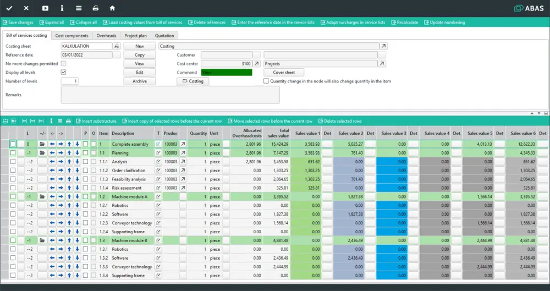The image size is (550, 291).
Task: Click the edit text icon in Planning row
Action: 158,153
